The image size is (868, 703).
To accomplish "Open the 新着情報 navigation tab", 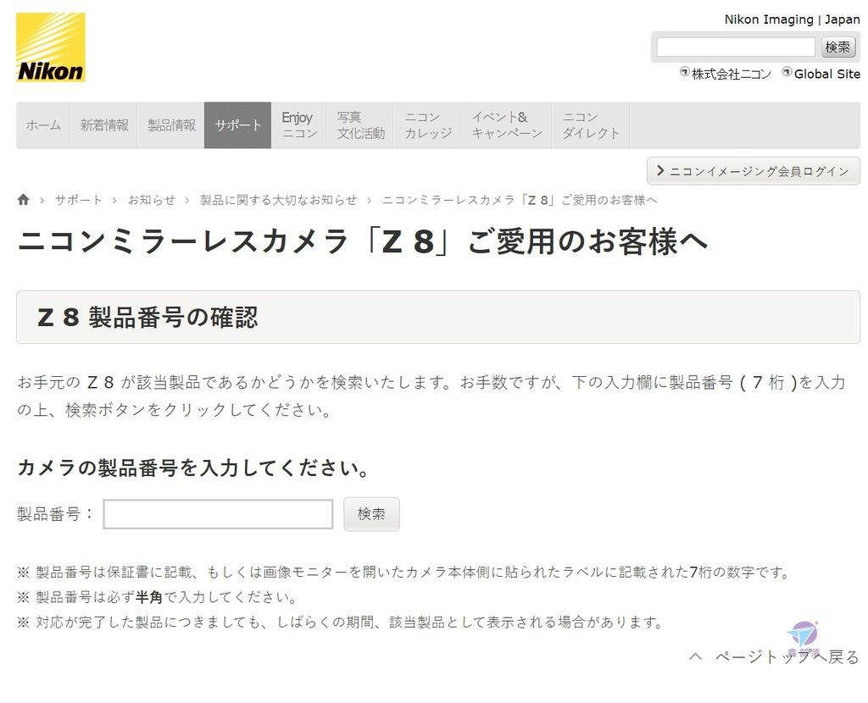I will click(104, 125).
